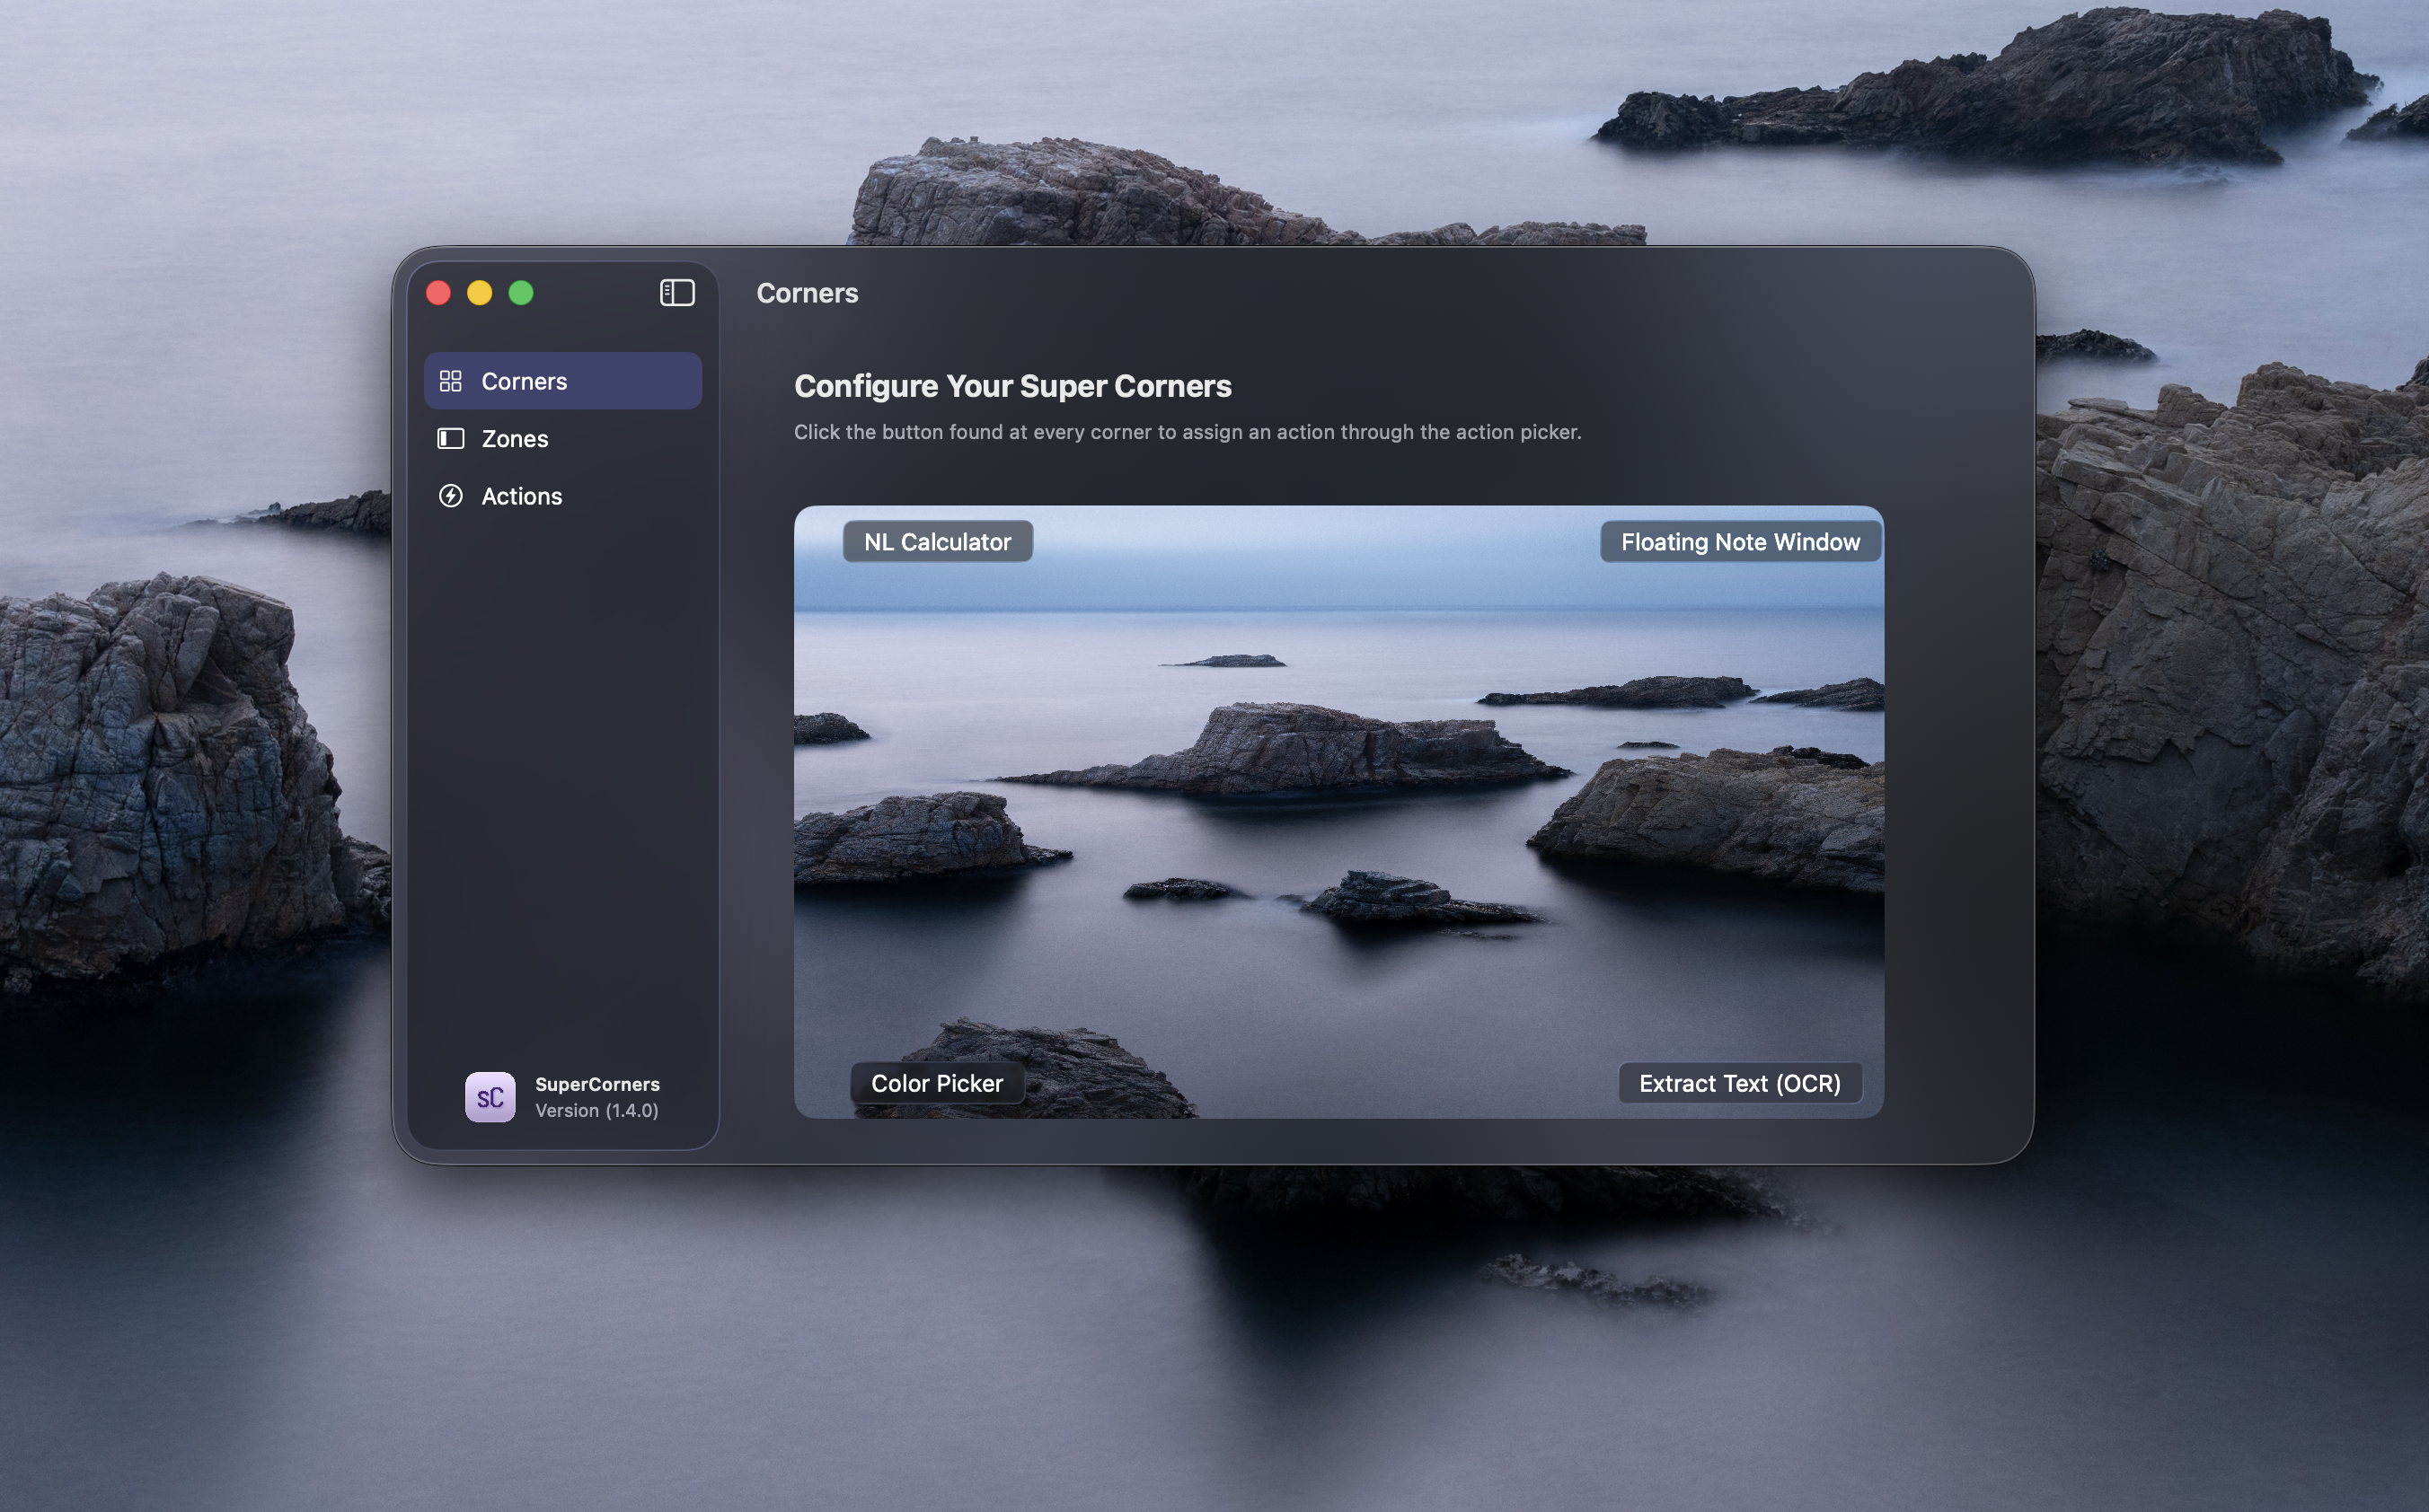Click the Zones panel icon in sidebar
This screenshot has height=1512, width=2429.
point(450,439)
